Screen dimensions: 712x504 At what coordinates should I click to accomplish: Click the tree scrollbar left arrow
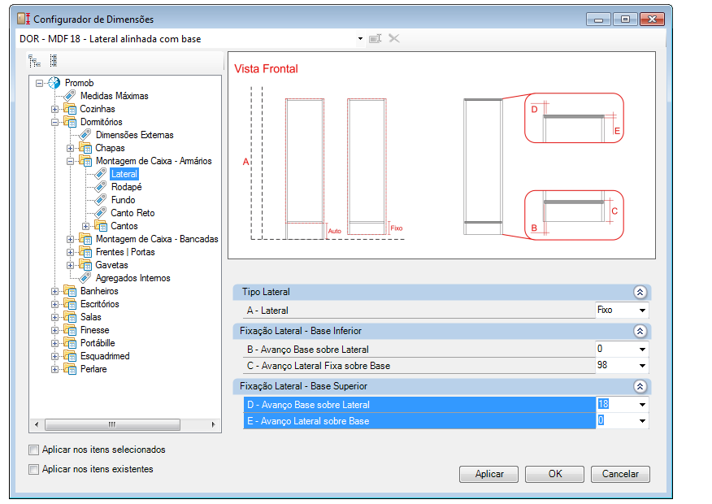pos(37,425)
